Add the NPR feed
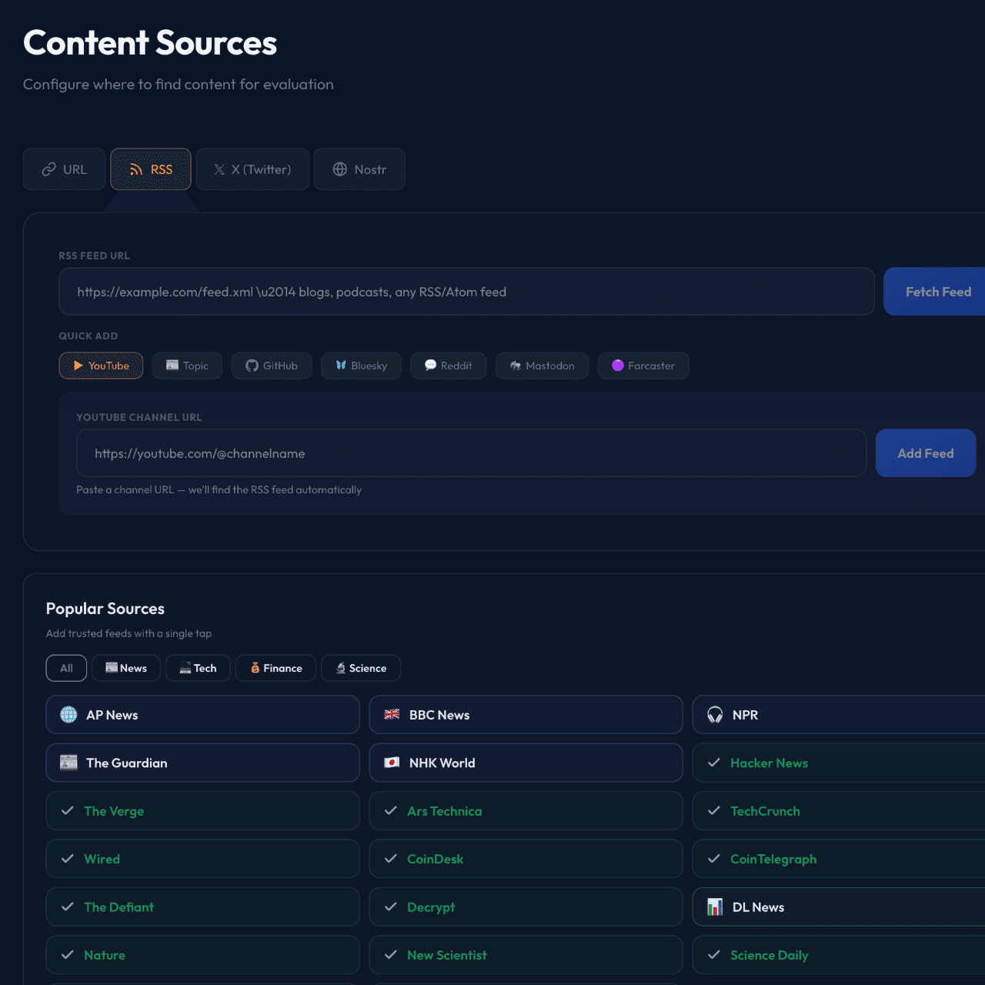 [839, 715]
